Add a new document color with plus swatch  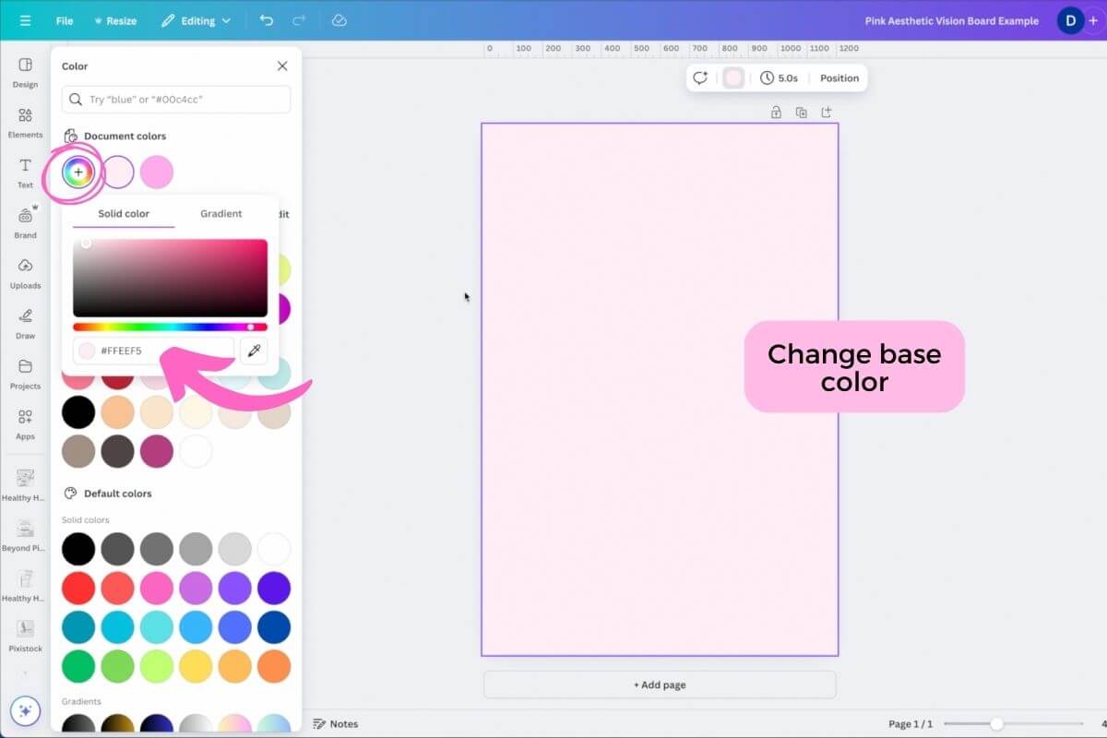coord(78,172)
